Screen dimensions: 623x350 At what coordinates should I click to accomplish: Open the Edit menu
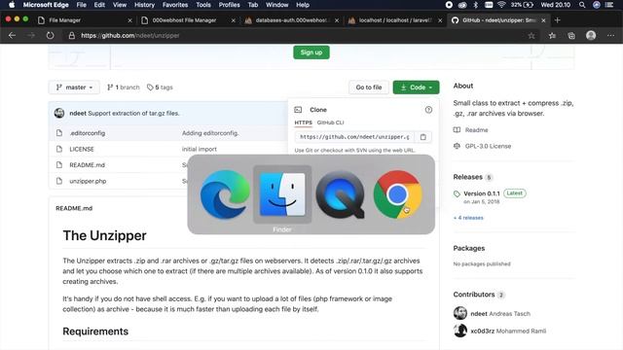(99, 5)
